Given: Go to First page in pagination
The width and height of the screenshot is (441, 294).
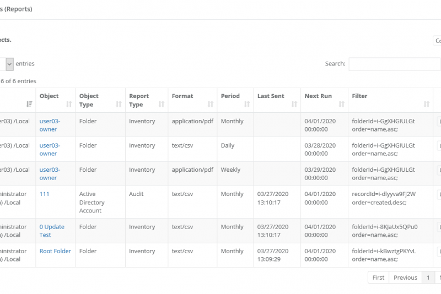Looking at the screenshot, I should 378,277.
